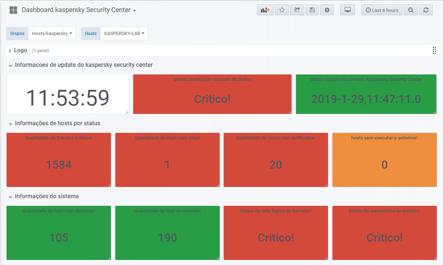Cycle view mode with monitor icon
443x265 pixels.
coord(347,10)
